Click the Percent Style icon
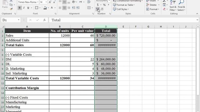This screenshot has height=112, width=200. [104, 5]
